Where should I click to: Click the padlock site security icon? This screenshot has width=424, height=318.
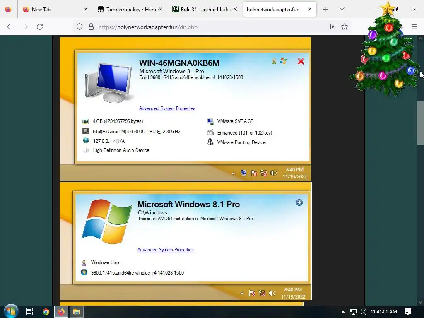[91, 27]
